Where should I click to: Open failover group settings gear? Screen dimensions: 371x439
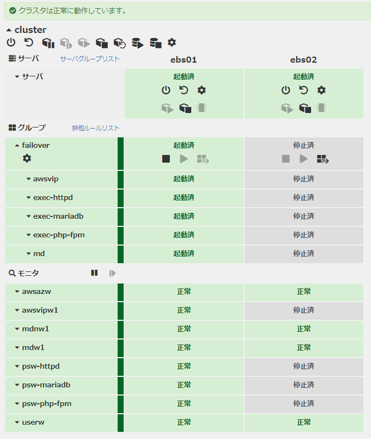click(27, 158)
